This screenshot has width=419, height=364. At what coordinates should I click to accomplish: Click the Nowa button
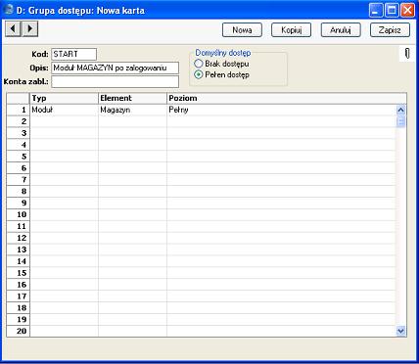click(x=242, y=30)
